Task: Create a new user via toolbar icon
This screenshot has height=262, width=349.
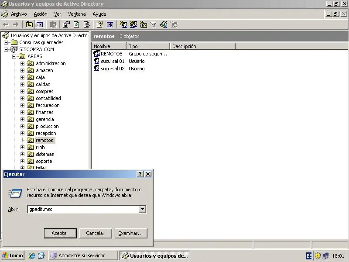Action: 123,24
